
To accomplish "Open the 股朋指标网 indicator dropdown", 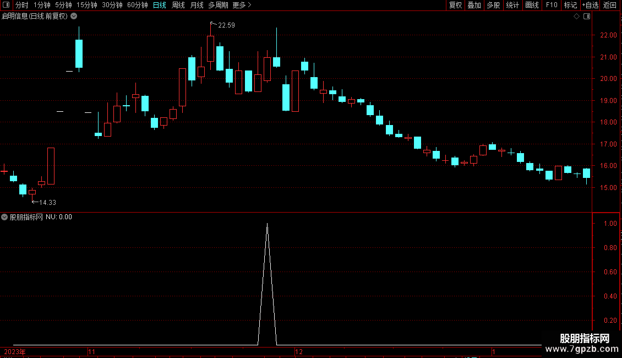I will coord(4,217).
